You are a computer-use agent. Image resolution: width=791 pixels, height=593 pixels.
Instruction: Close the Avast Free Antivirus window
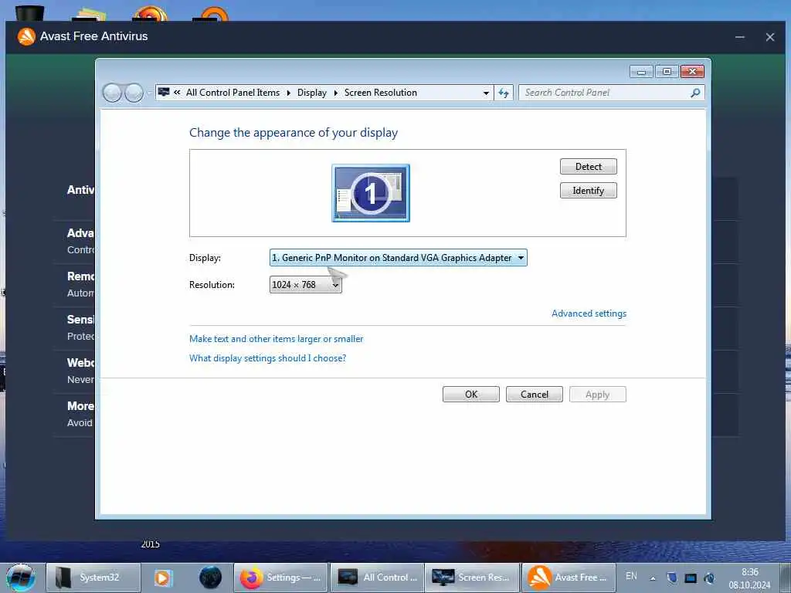770,37
